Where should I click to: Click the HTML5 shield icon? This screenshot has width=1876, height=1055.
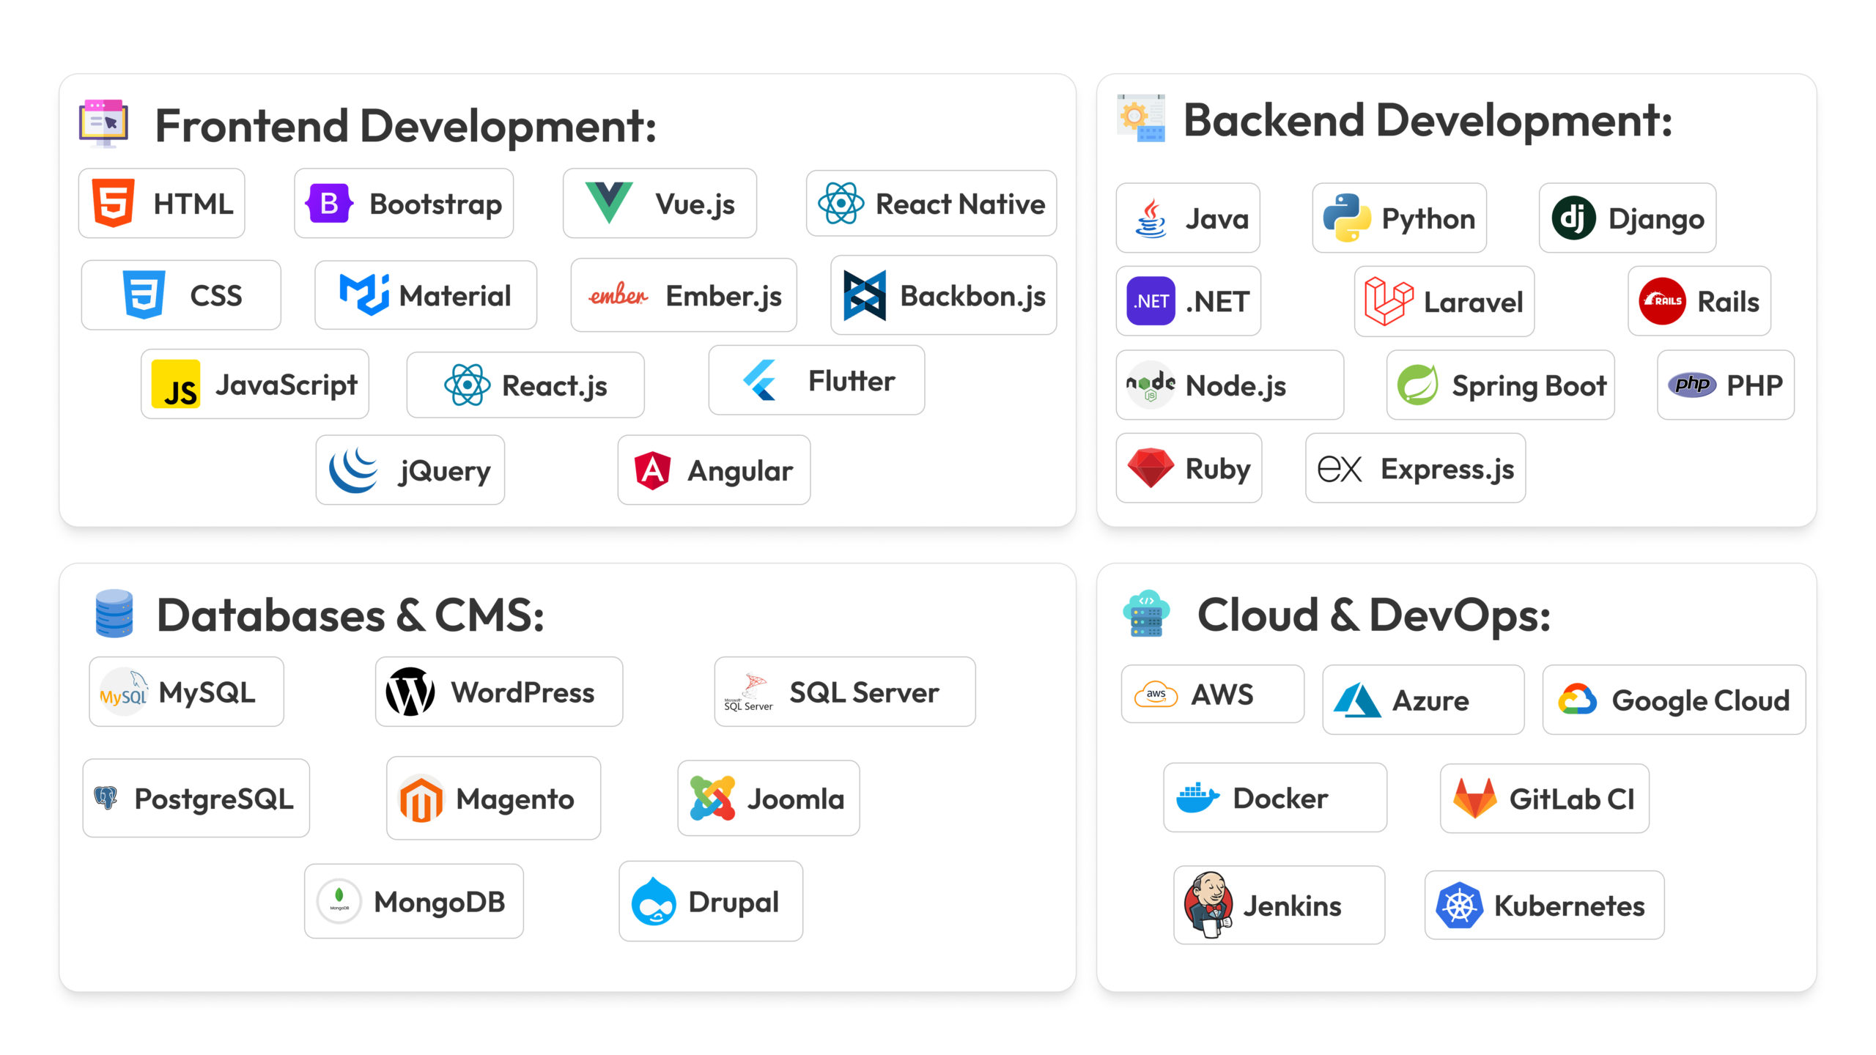(113, 203)
